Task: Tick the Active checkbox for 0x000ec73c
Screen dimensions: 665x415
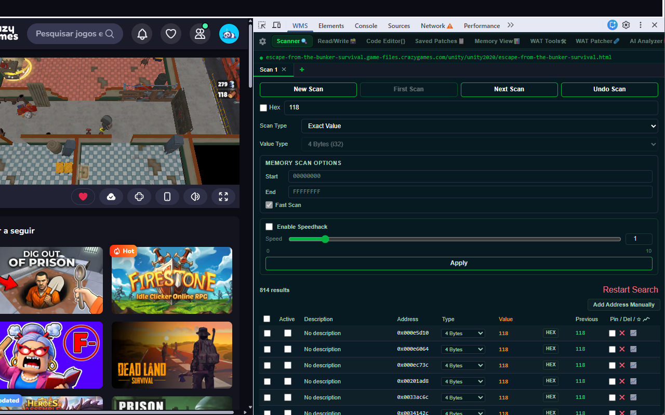Action: 288,365
